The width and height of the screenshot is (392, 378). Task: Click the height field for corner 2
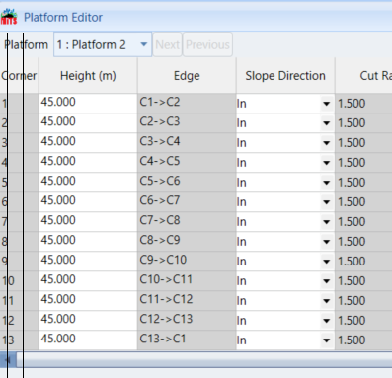pos(88,123)
